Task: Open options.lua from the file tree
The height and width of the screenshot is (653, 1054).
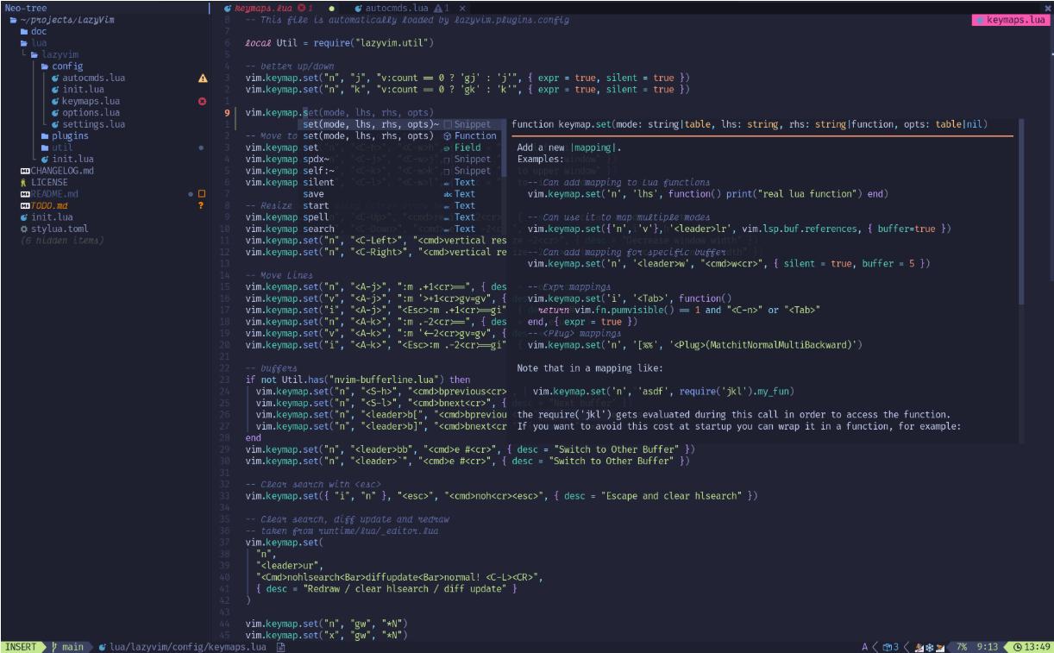Action: [92, 112]
